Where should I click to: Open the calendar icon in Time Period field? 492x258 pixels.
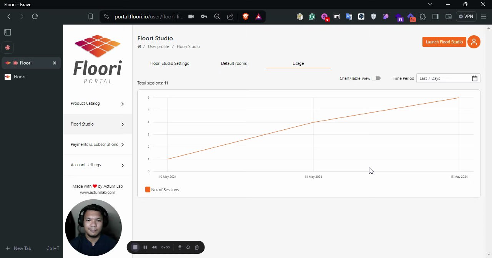pyautogui.click(x=475, y=78)
